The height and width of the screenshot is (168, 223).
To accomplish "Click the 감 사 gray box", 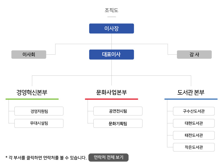I will tap(194, 54).
